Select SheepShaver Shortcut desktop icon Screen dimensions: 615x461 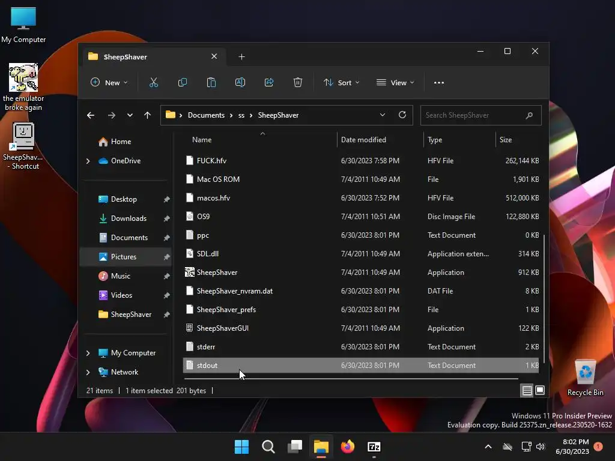pos(23,146)
